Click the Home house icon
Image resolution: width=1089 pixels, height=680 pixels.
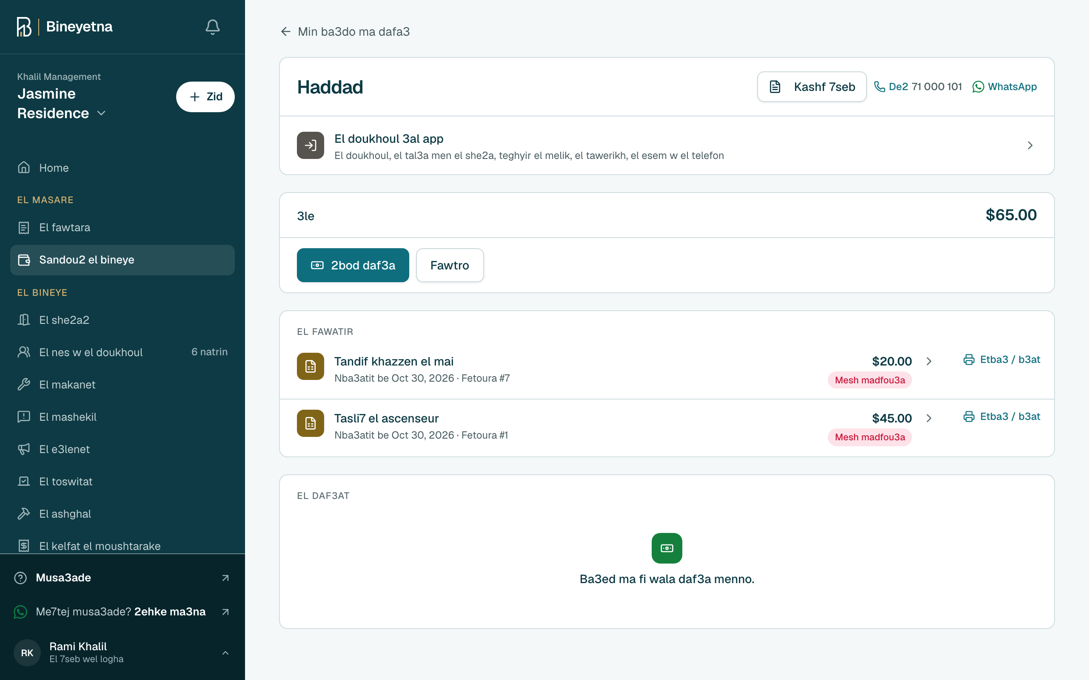(24, 168)
